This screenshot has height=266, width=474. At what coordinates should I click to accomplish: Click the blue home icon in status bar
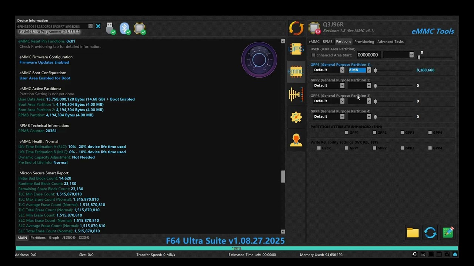455,255
